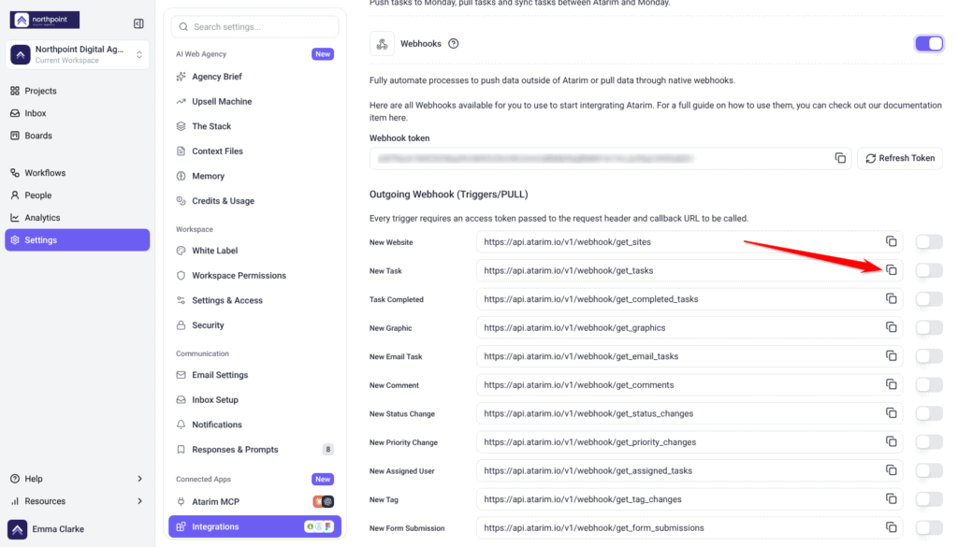Viewport: 958px width, 547px height.
Task: Select Integrations in settings menu
Action: (x=254, y=526)
